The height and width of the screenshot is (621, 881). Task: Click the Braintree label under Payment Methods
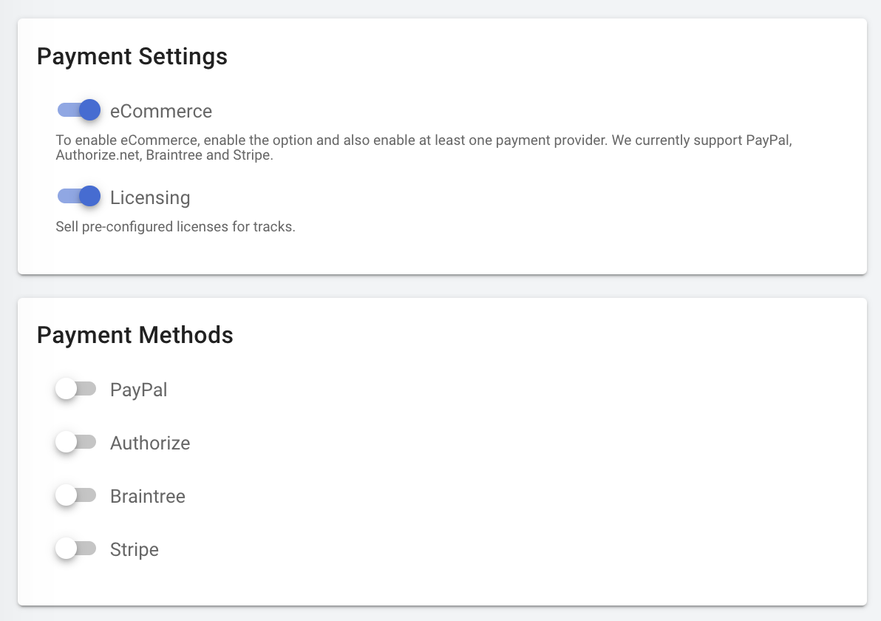pos(148,496)
